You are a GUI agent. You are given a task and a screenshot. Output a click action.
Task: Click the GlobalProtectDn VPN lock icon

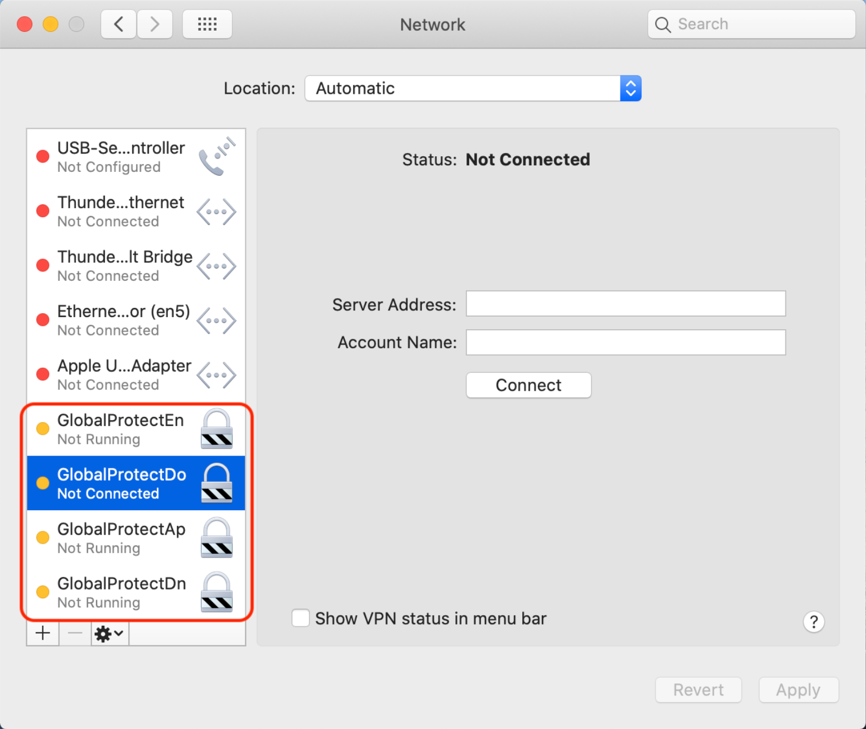coord(216,592)
